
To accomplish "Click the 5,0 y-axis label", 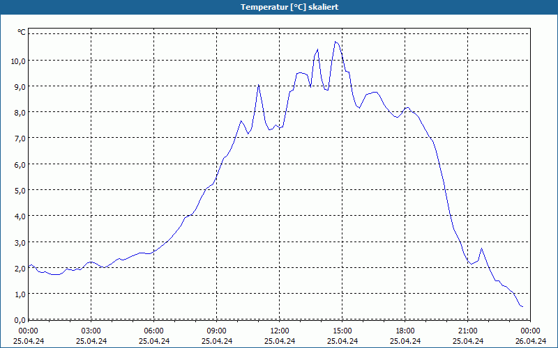I will [x=20, y=190].
